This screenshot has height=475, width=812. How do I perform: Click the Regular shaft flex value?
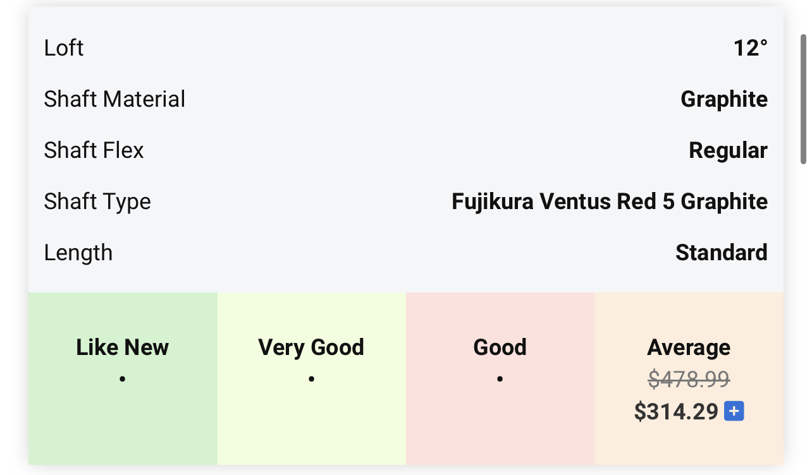728,150
